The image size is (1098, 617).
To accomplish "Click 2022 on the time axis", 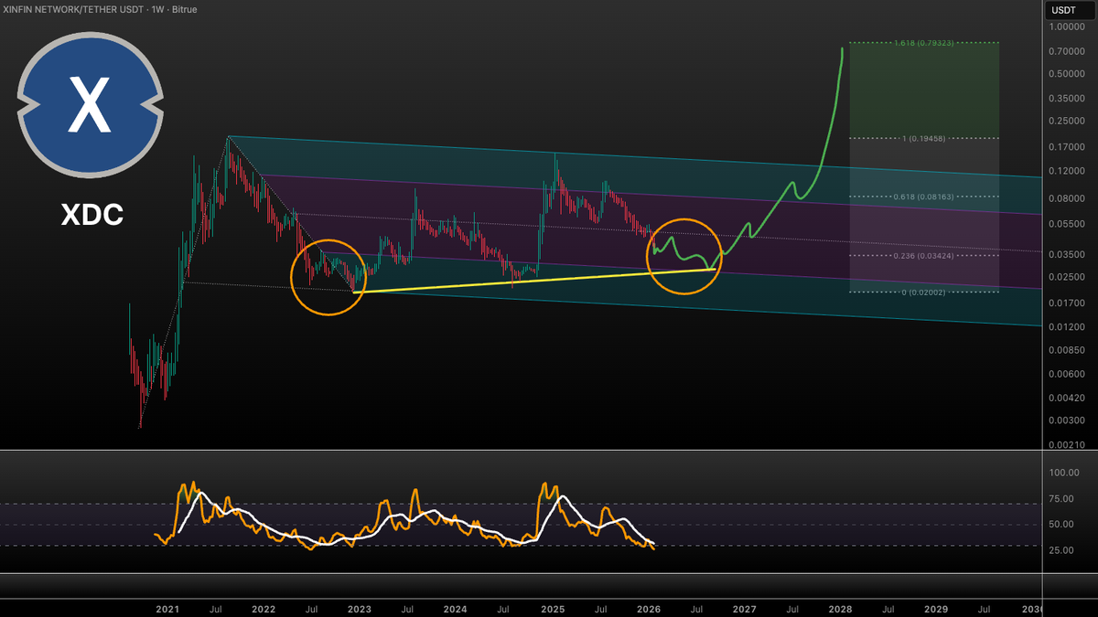I will click(x=264, y=608).
